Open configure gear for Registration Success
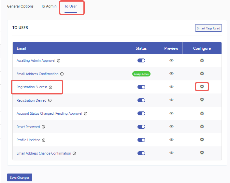230x183 pixels. coord(202,87)
